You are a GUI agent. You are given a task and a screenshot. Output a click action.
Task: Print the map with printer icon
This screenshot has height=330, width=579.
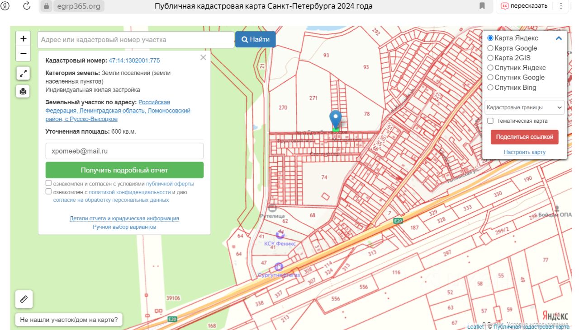pyautogui.click(x=24, y=91)
